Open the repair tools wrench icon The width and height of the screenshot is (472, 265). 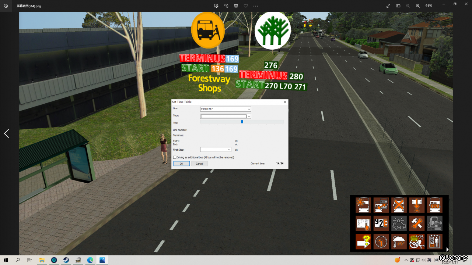[x=417, y=223]
